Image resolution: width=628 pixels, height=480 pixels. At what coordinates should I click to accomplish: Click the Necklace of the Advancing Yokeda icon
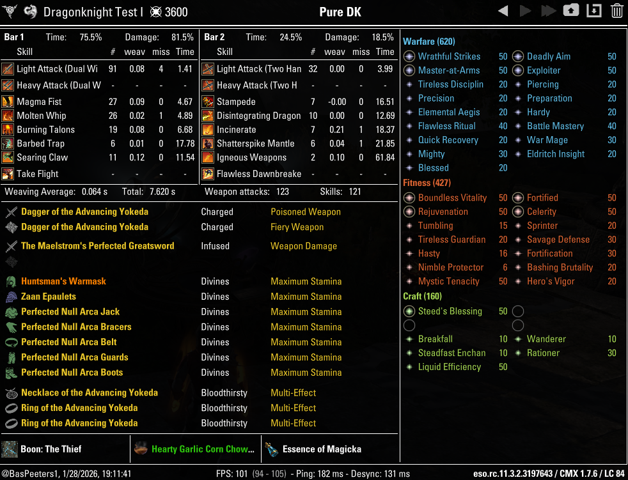(x=12, y=392)
